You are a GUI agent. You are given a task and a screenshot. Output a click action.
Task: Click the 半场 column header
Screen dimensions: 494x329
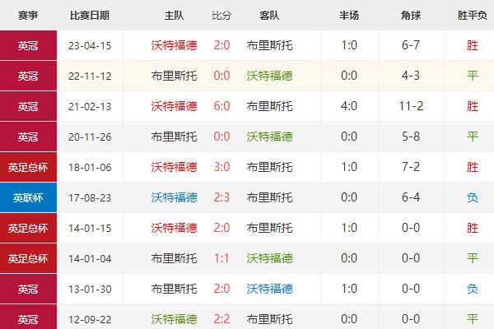point(348,16)
